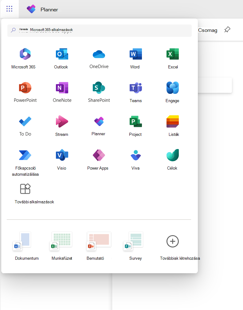The width and height of the screenshot is (243, 310).
Task: Create a new Bemutató (presentation)
Action: pos(98,246)
